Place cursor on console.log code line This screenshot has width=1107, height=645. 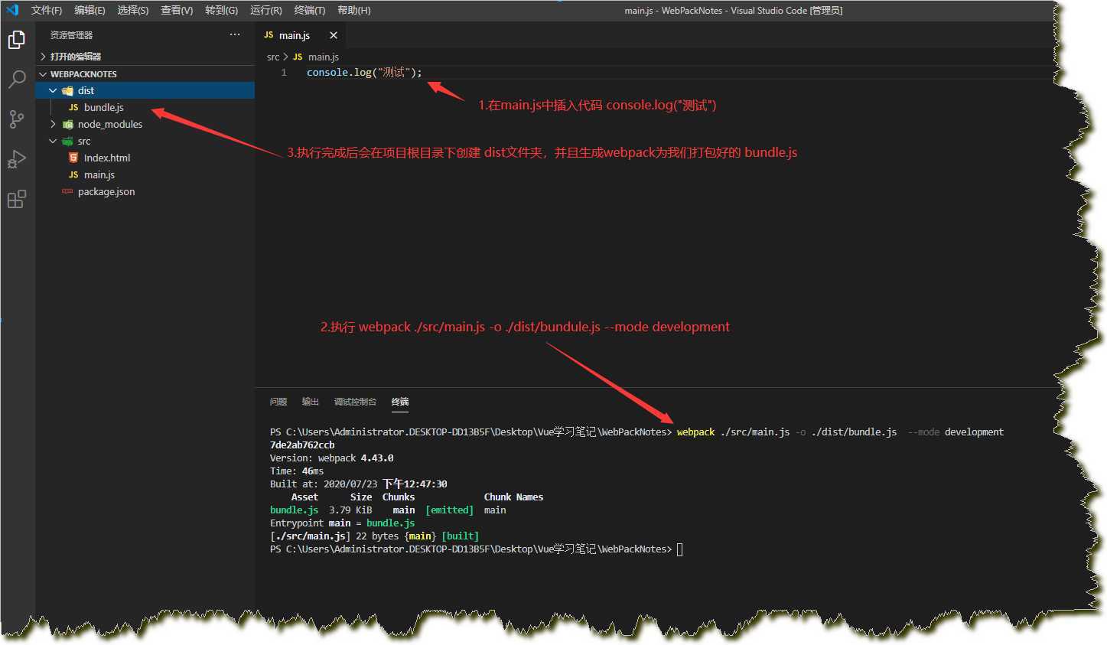[364, 73]
